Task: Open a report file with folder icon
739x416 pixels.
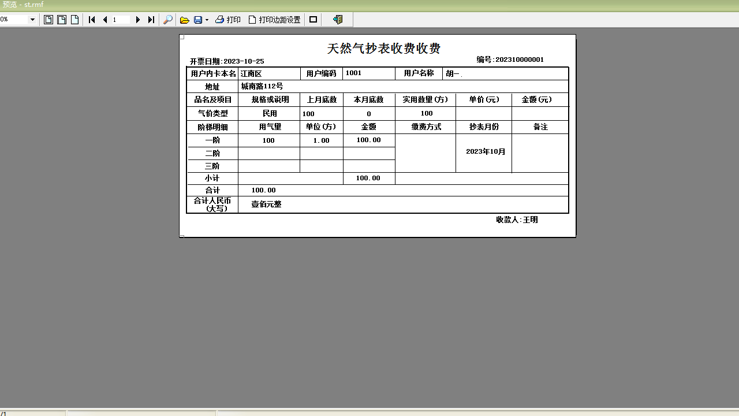Action: 185,20
